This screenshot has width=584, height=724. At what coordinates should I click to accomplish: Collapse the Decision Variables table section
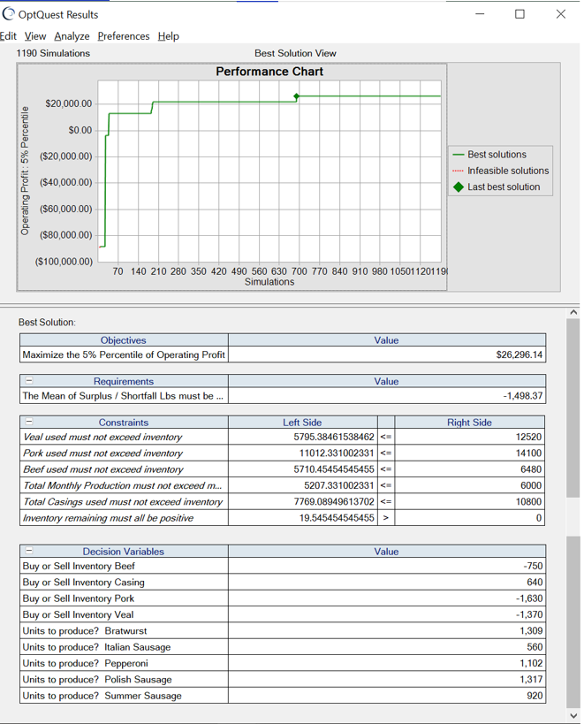point(29,551)
